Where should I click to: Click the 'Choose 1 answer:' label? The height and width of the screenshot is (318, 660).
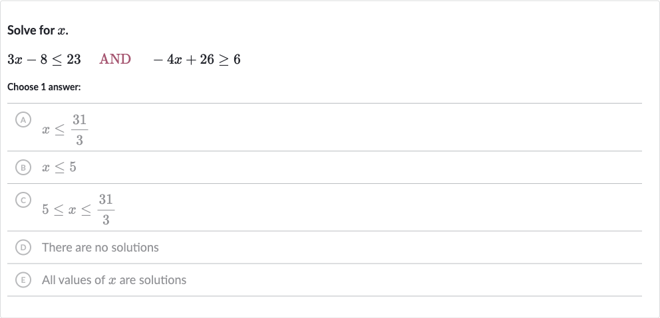click(44, 87)
